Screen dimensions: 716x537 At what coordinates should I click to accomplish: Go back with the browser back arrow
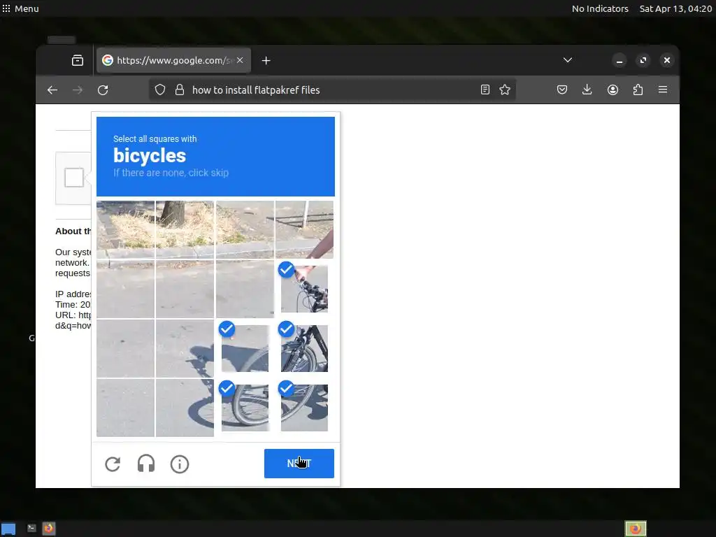pos(52,90)
